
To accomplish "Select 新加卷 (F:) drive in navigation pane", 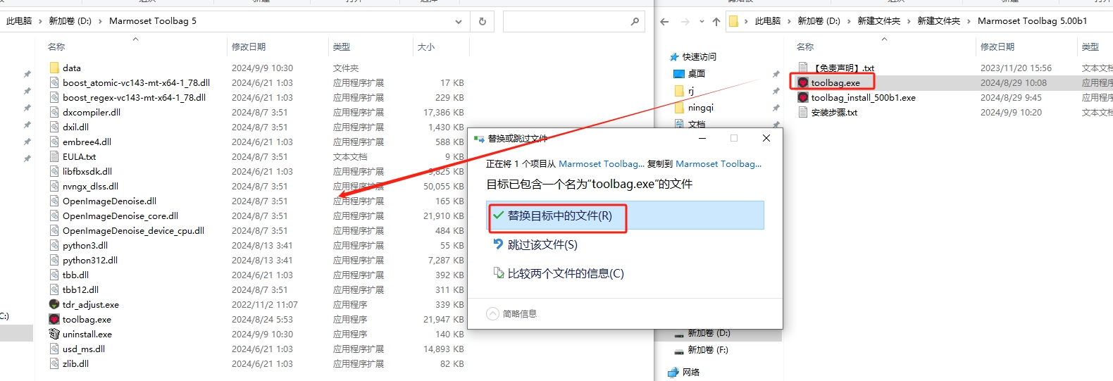I will [708, 349].
